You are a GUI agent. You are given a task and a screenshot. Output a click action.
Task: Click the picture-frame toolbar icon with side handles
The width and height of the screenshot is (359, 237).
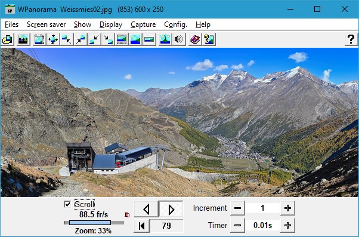39,39
